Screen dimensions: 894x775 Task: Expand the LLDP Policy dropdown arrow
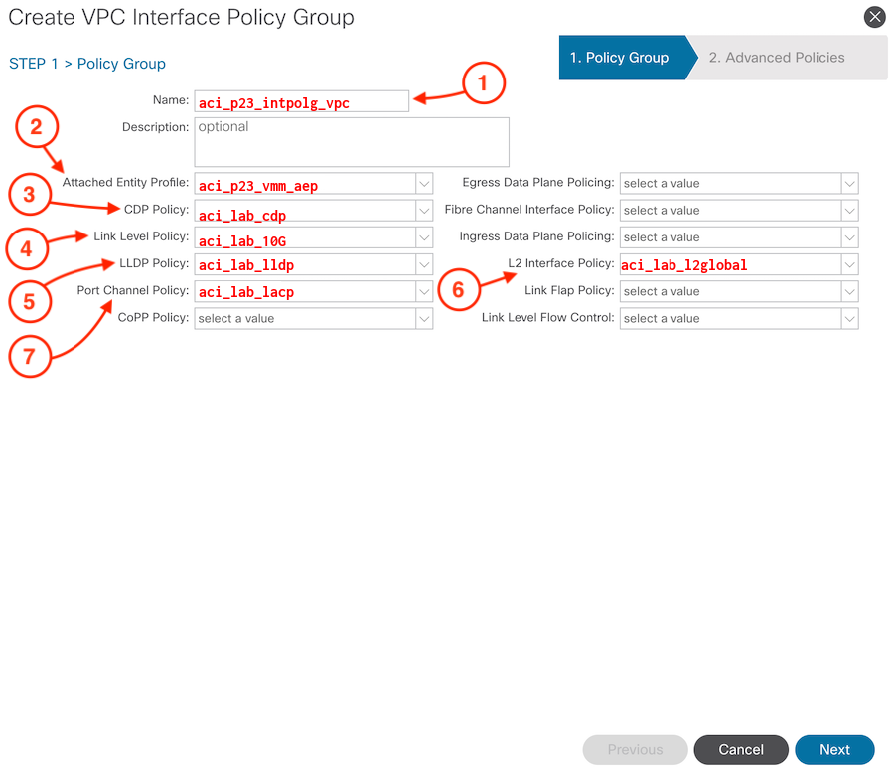424,264
